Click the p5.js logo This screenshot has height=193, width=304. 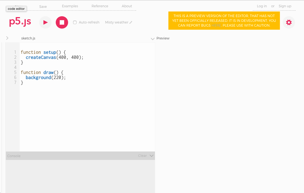[x=20, y=22]
